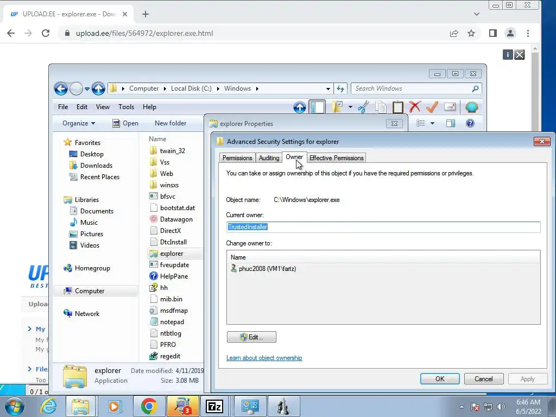Click the New folder button

170,123
